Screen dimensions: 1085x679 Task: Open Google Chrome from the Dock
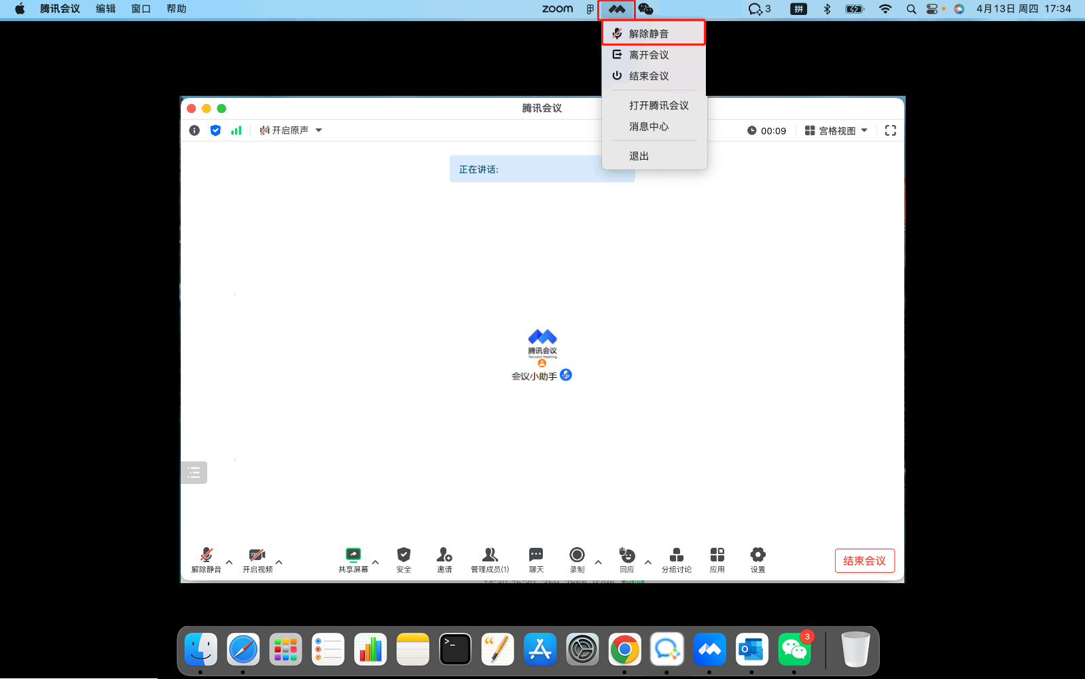(x=625, y=650)
